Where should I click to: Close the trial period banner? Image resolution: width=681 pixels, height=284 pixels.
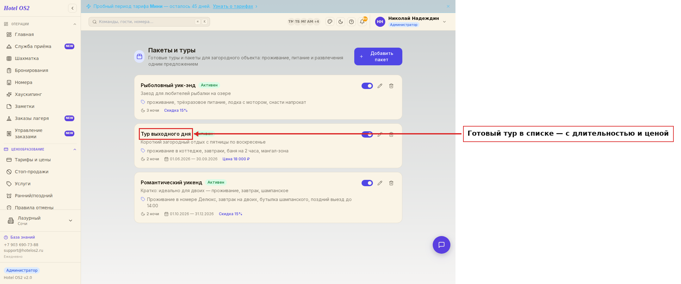pyautogui.click(x=448, y=6)
